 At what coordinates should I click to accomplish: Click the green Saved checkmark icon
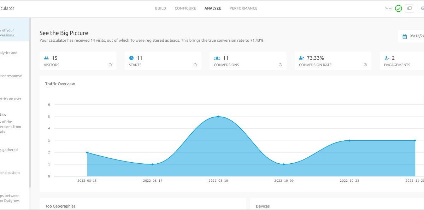[x=399, y=8]
